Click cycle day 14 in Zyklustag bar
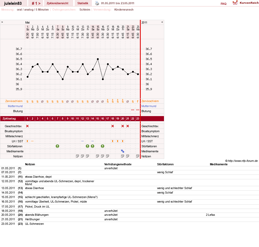This screenshot has height=247, width=259. (92, 119)
